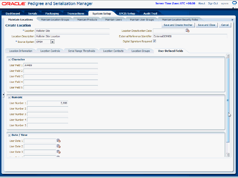Expand the left side panel splitter arrow
Screen dimensions: 238x178
click(x=3, y=94)
